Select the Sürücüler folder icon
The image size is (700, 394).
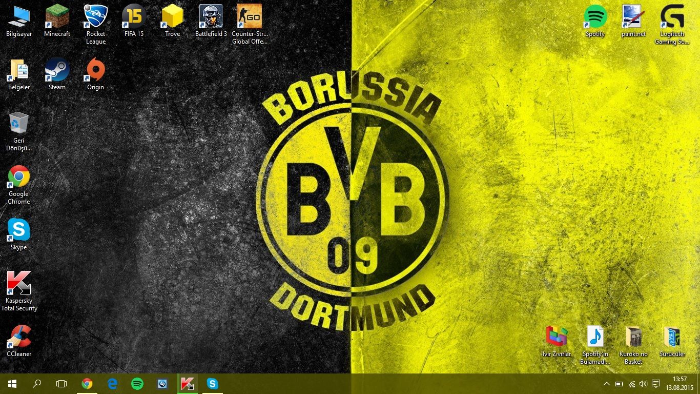[672, 341]
